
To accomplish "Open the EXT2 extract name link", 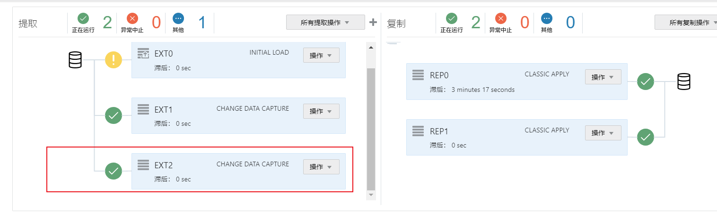I will [164, 165].
